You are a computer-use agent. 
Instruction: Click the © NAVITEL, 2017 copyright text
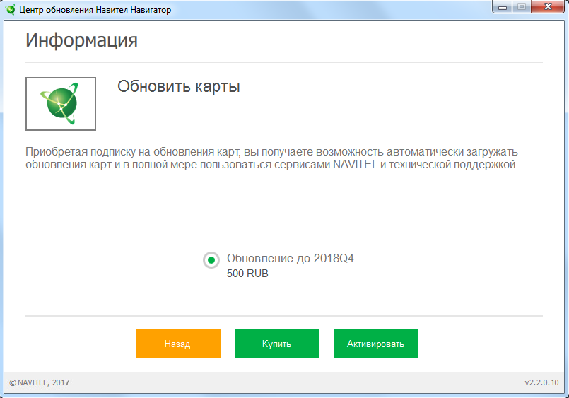click(x=39, y=382)
